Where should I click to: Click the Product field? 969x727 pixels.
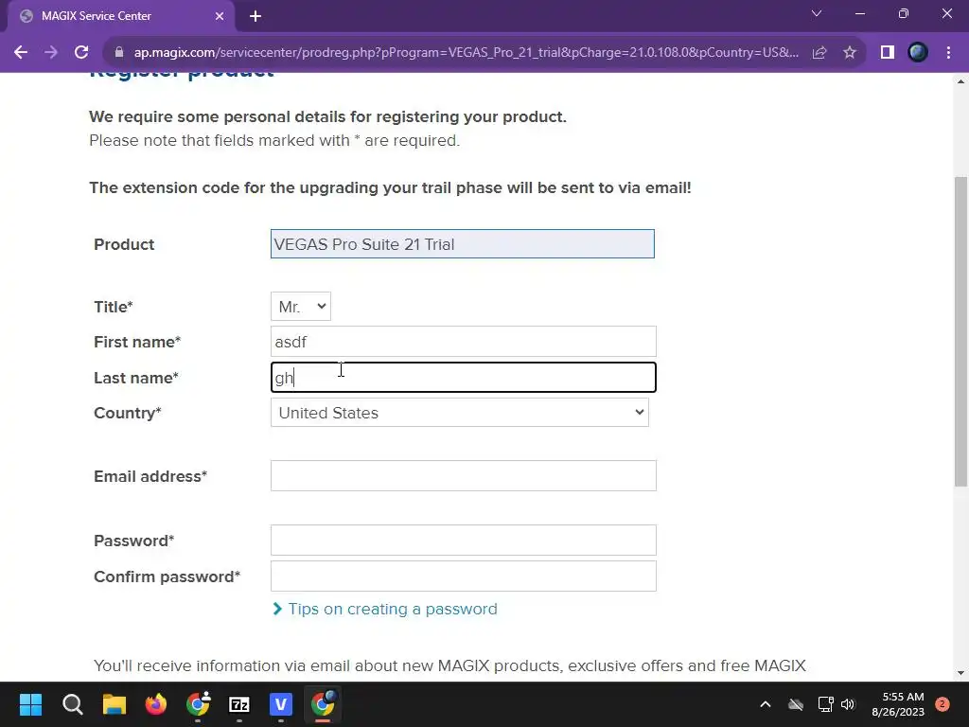pyautogui.click(x=462, y=244)
